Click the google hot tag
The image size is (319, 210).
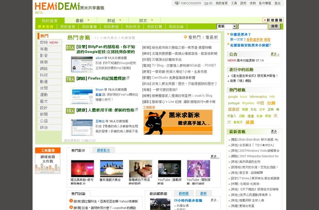tap(233, 97)
